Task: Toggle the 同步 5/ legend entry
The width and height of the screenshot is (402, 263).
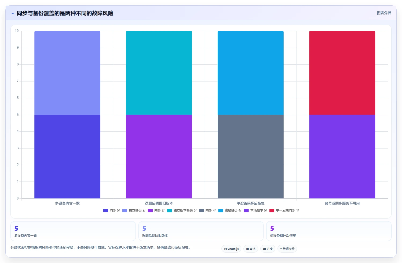Action: point(111,210)
